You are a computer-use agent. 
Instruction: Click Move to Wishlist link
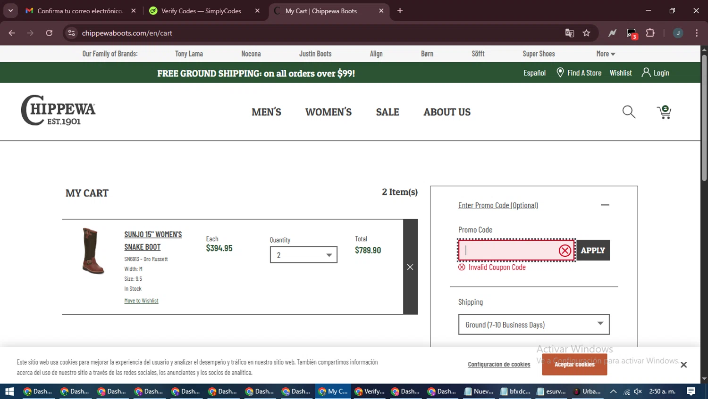point(141,301)
